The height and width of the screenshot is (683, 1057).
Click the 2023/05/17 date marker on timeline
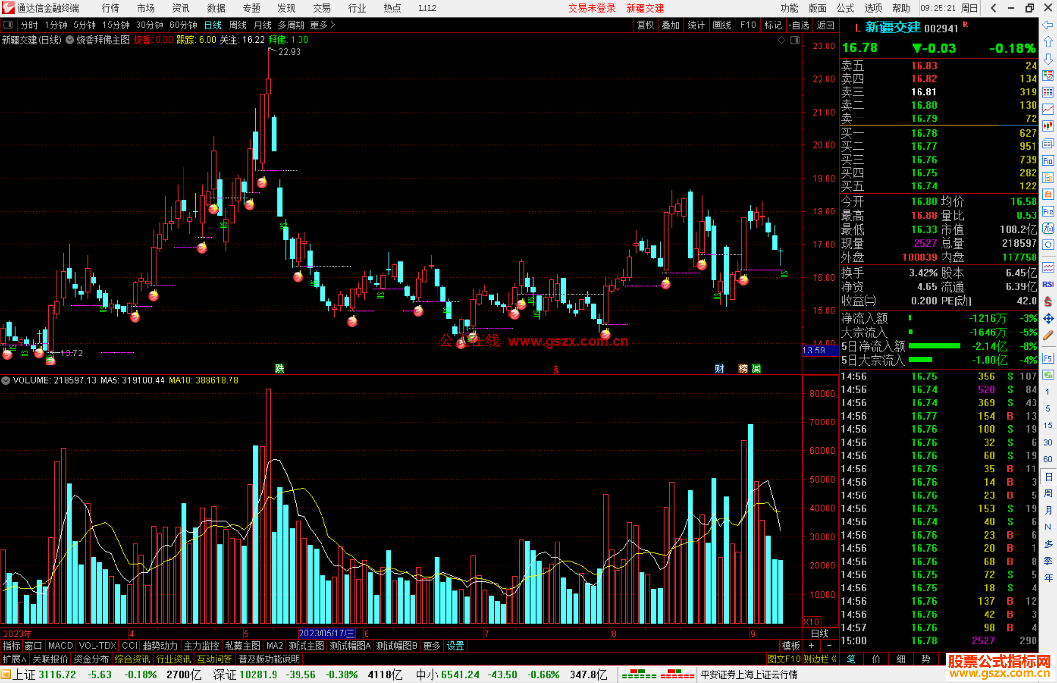(x=327, y=633)
